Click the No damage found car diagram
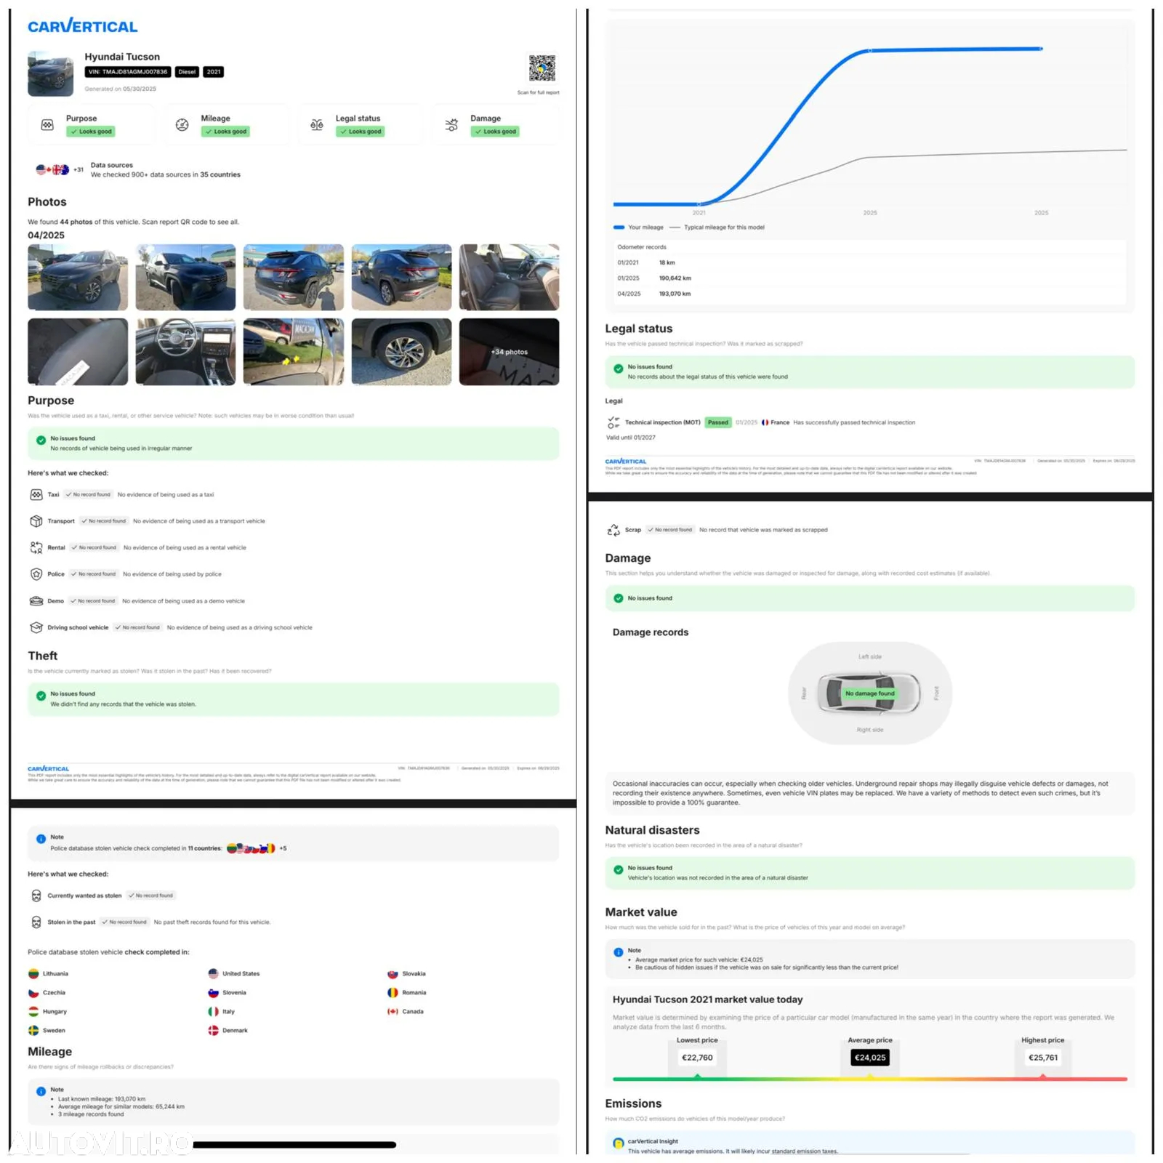1163x1163 pixels. 869,693
